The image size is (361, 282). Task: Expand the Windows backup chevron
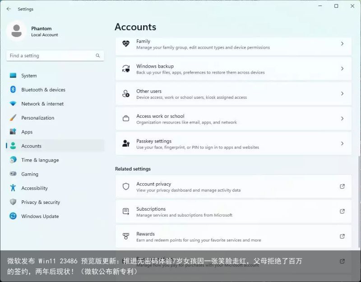[x=342, y=69]
